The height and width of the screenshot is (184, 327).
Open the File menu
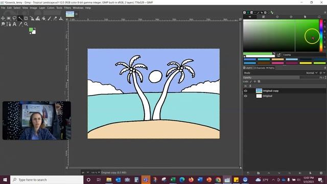point(3,8)
